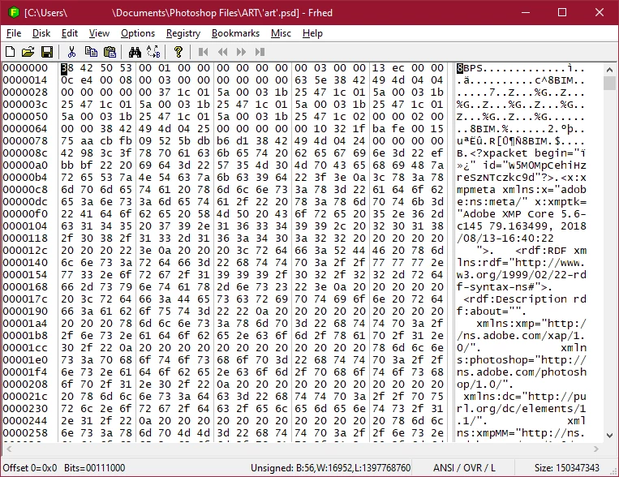Cut selection with the scissors icon
This screenshot has width=619, height=477.
(71, 52)
